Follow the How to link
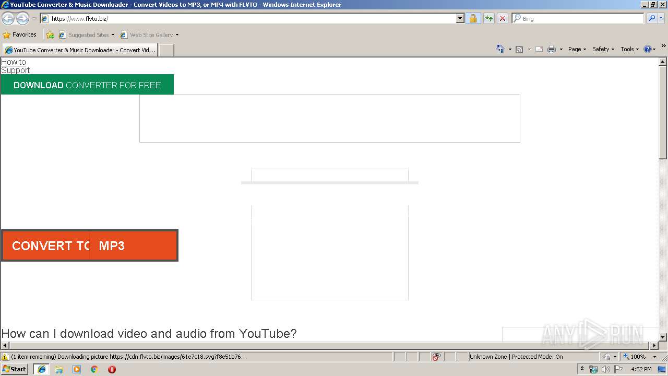This screenshot has width=668, height=376. [x=14, y=62]
